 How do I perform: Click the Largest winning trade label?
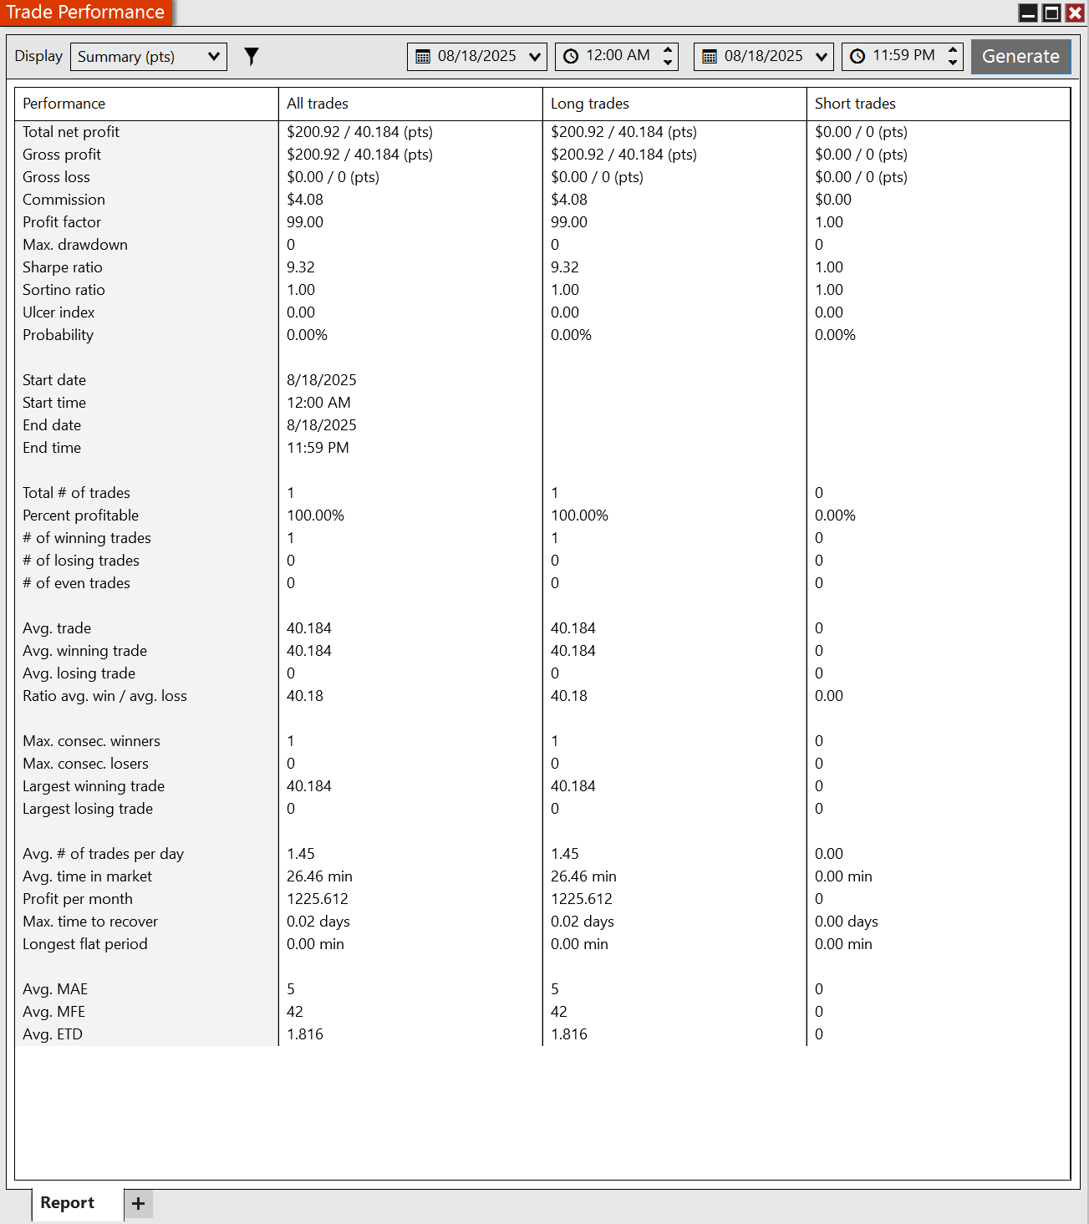[x=94, y=786]
